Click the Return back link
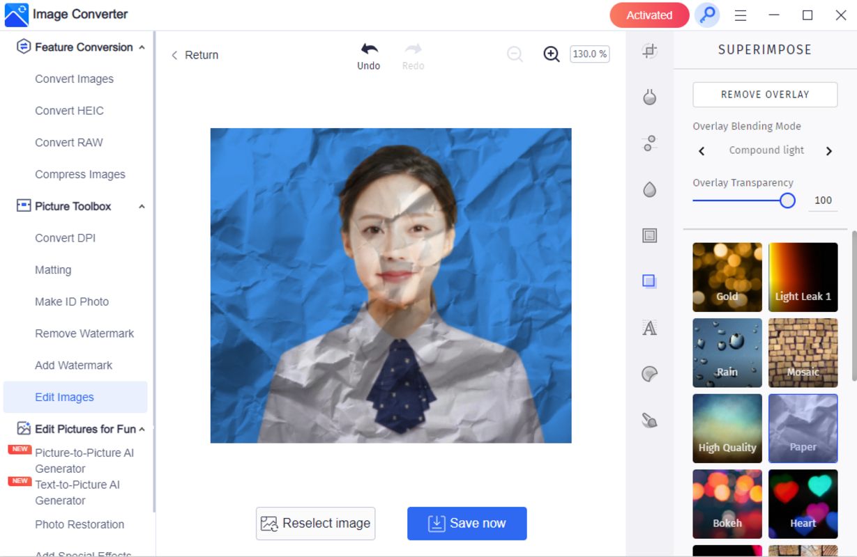 coord(195,55)
